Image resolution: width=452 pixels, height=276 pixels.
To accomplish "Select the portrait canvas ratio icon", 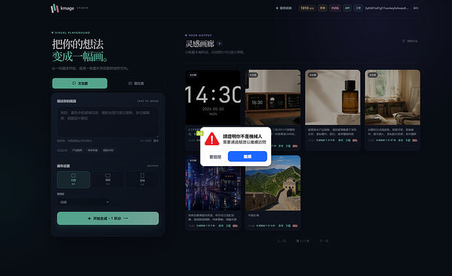I will [142, 175].
